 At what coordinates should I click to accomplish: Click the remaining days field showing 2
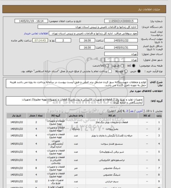pyautogui.click(x=63, y=40)
